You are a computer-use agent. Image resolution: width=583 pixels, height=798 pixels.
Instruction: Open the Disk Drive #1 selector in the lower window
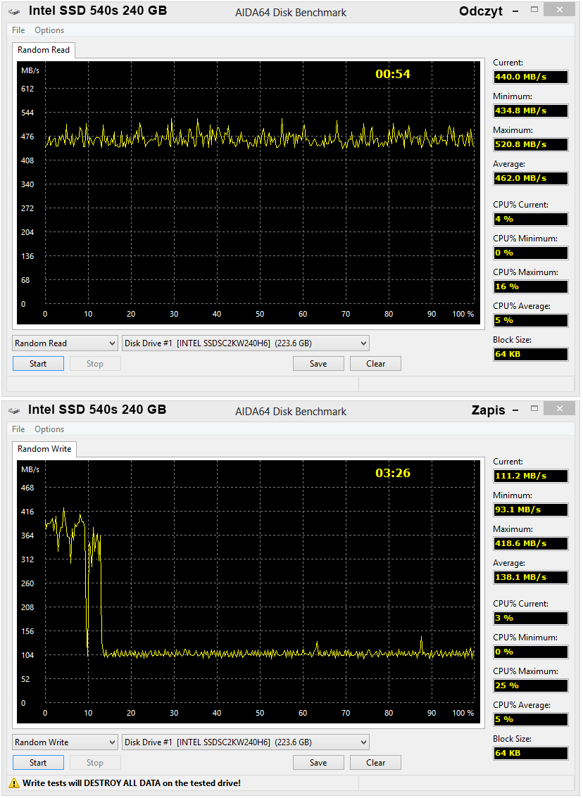click(246, 742)
